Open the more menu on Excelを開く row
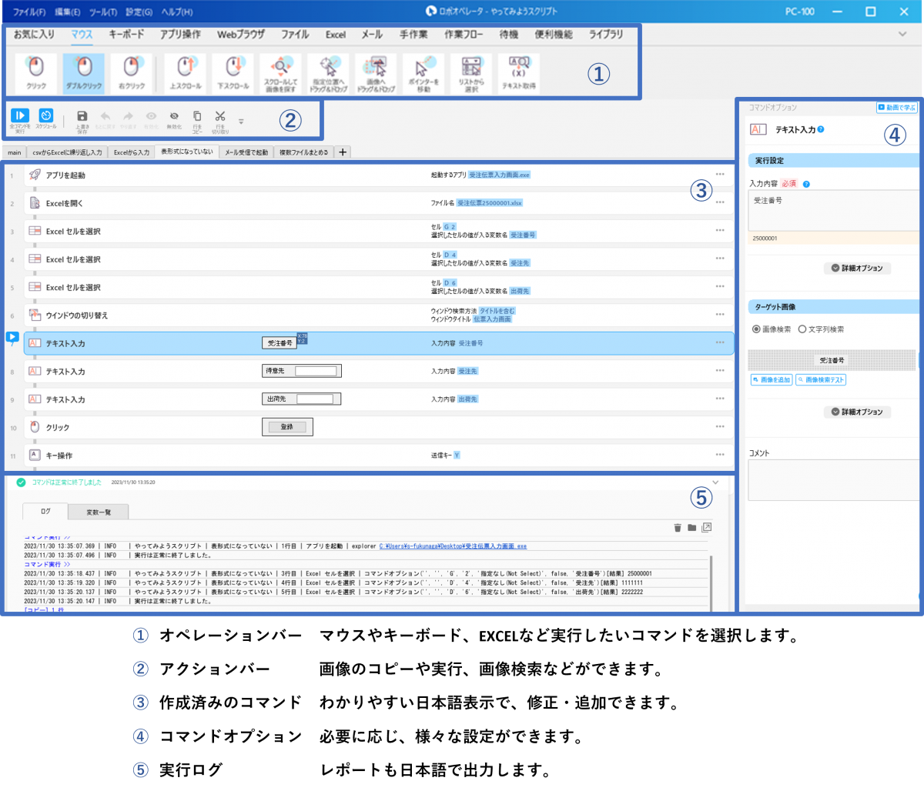Image resolution: width=924 pixels, height=791 pixels. (720, 202)
